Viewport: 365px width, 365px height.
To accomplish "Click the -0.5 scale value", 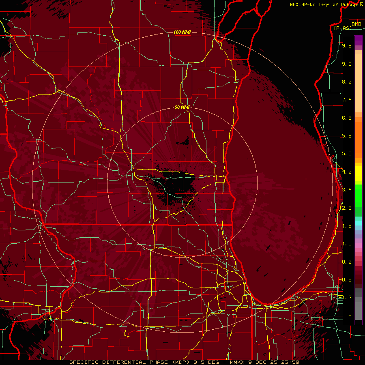I will (345, 280).
